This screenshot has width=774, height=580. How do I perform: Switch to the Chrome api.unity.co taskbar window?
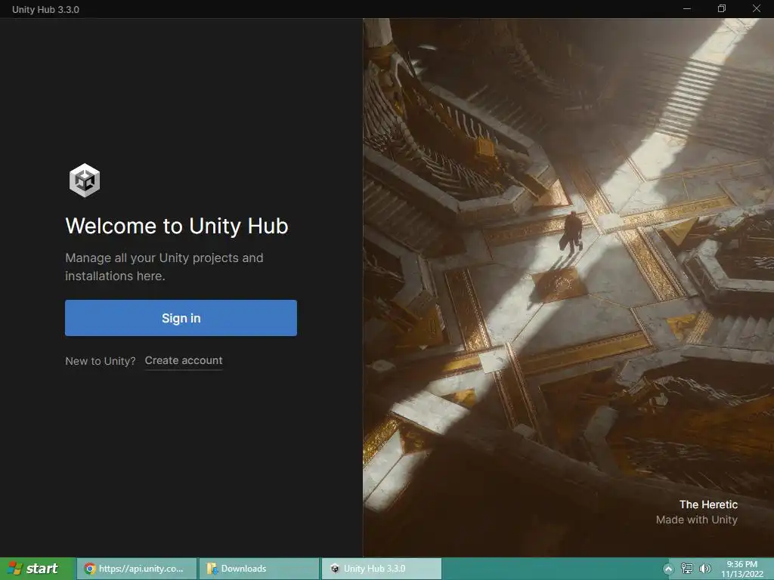137,569
